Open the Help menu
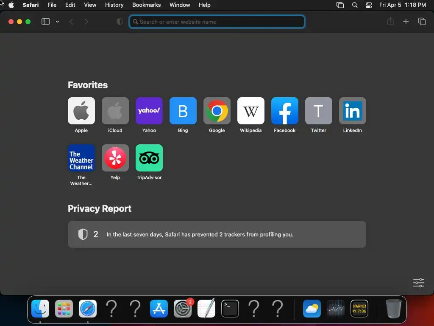Viewport: 434px width, 326px height. coord(205,5)
